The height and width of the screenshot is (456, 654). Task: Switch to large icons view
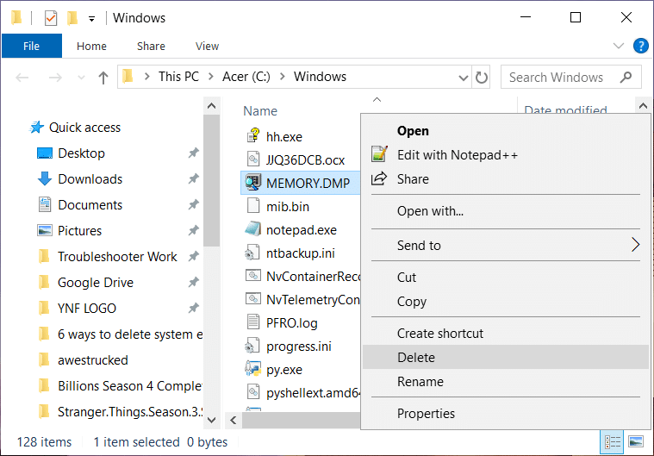[x=635, y=441]
